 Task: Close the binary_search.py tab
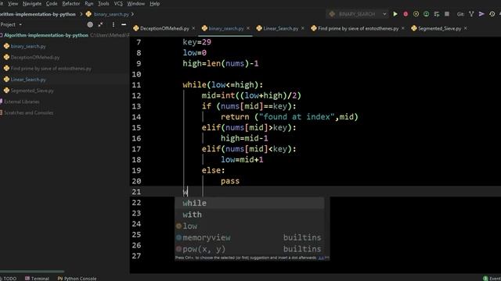248,28
